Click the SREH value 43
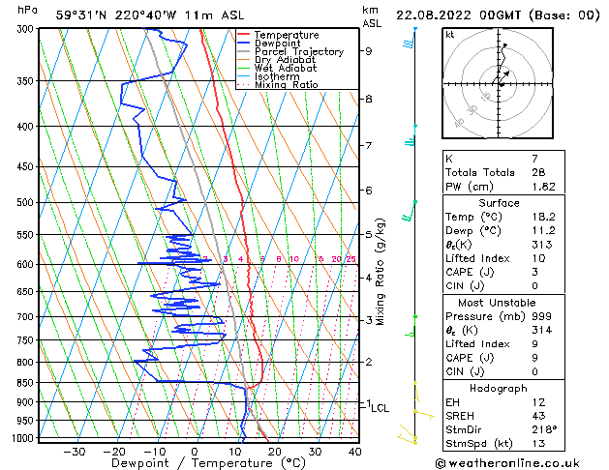The width and height of the screenshot is (609, 470). click(x=538, y=416)
